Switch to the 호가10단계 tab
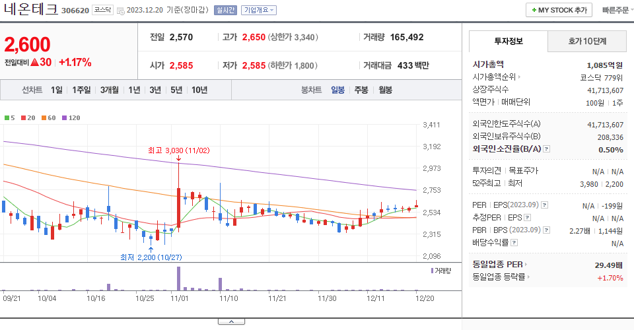 587,41
